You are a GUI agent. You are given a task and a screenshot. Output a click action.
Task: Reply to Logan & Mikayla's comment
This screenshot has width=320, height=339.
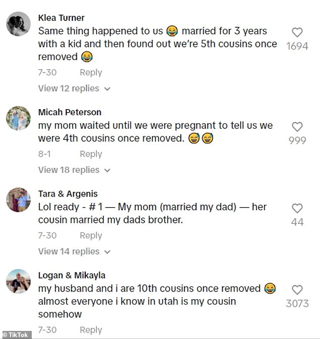(x=91, y=329)
